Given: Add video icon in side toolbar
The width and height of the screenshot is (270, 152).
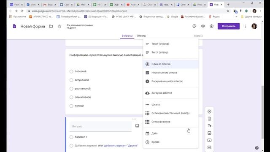Looking at the screenshot, I should click(x=209, y=140).
